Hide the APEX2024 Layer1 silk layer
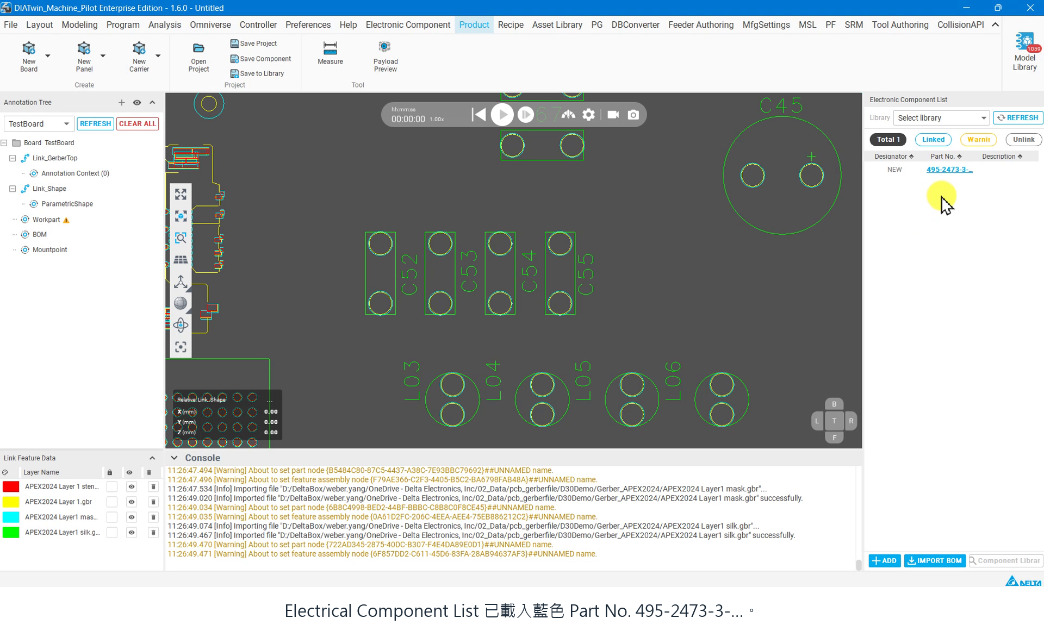1044x637 pixels. [x=131, y=532]
